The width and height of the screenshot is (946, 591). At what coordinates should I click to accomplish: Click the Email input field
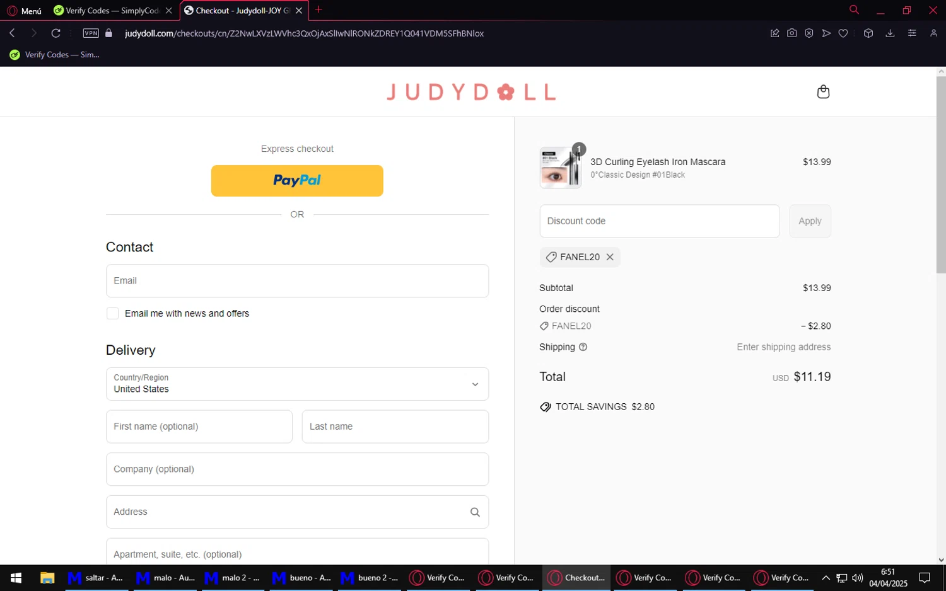(x=297, y=281)
